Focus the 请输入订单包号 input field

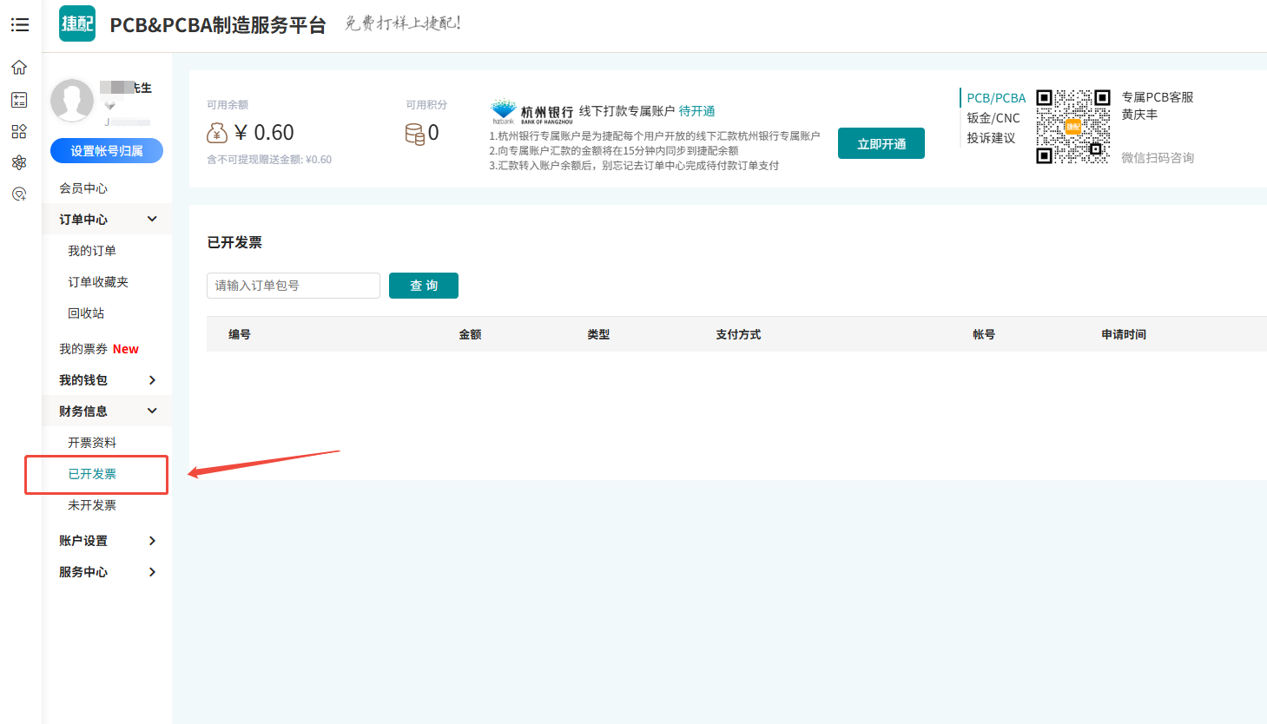click(x=293, y=286)
